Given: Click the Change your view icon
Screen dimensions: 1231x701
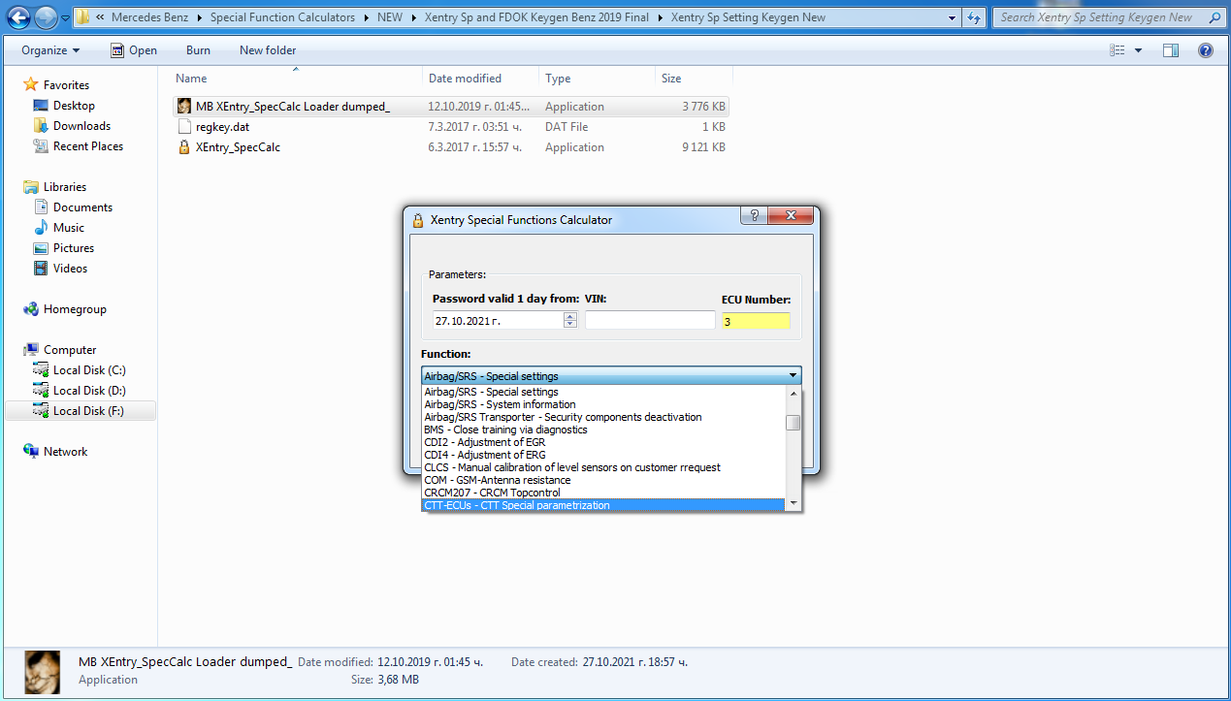Looking at the screenshot, I should point(1118,50).
